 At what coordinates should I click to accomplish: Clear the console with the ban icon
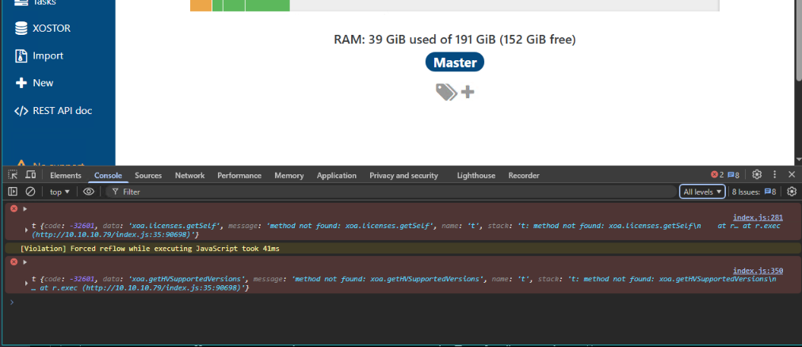click(x=30, y=192)
